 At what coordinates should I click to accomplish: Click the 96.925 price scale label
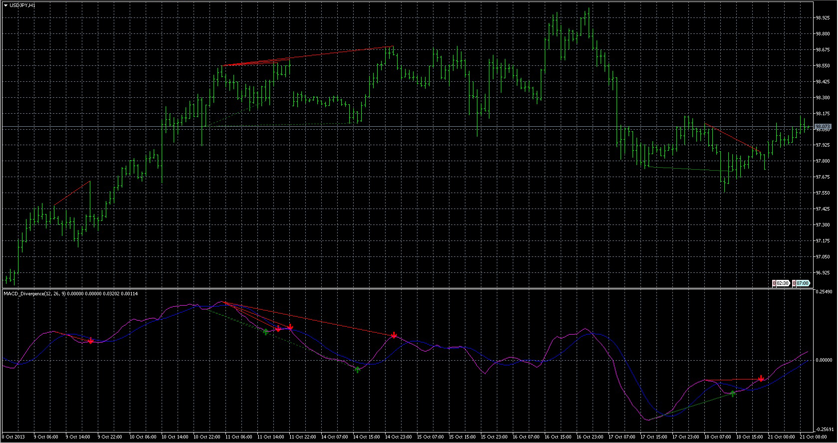click(823, 273)
